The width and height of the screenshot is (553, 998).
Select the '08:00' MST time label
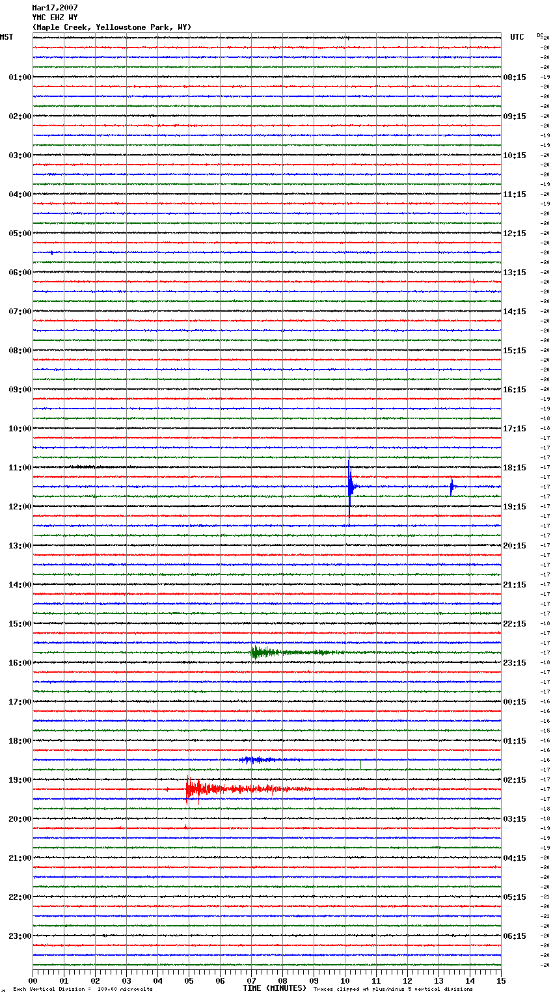pos(20,351)
